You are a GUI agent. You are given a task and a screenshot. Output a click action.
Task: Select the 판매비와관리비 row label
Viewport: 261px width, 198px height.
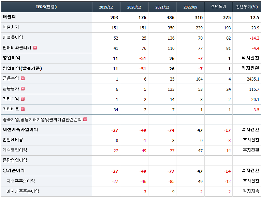click(x=17, y=48)
